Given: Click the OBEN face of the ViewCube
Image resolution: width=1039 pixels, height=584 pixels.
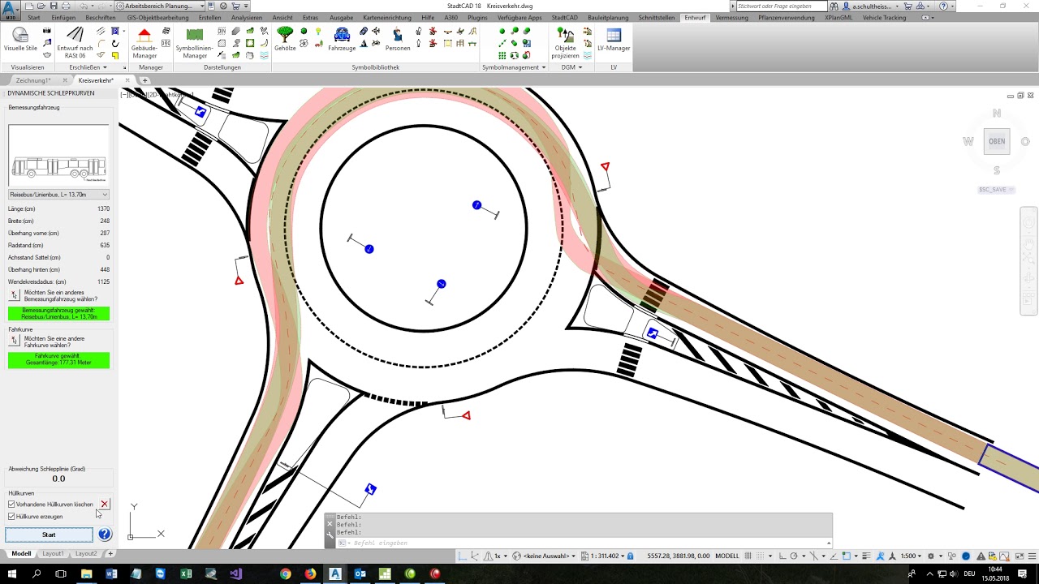Looking at the screenshot, I should pyautogui.click(x=997, y=141).
